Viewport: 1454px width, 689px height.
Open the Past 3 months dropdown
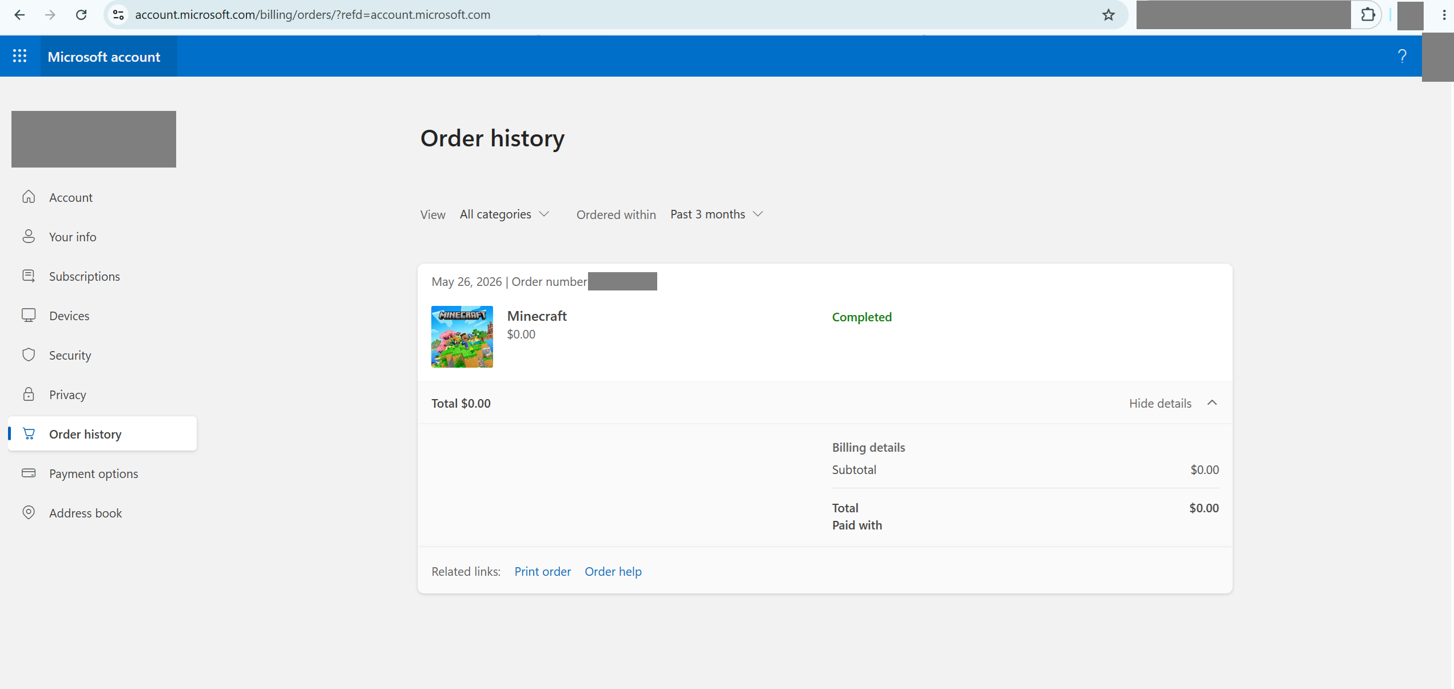[x=717, y=214]
